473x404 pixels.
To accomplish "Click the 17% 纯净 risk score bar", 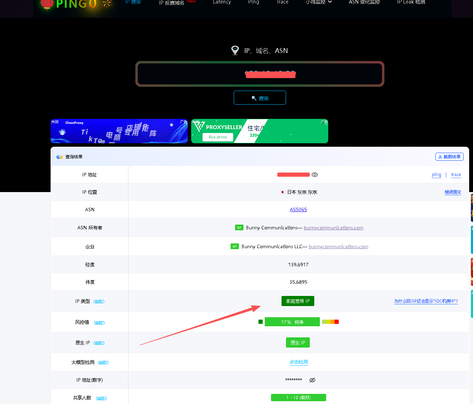I will (x=292, y=322).
